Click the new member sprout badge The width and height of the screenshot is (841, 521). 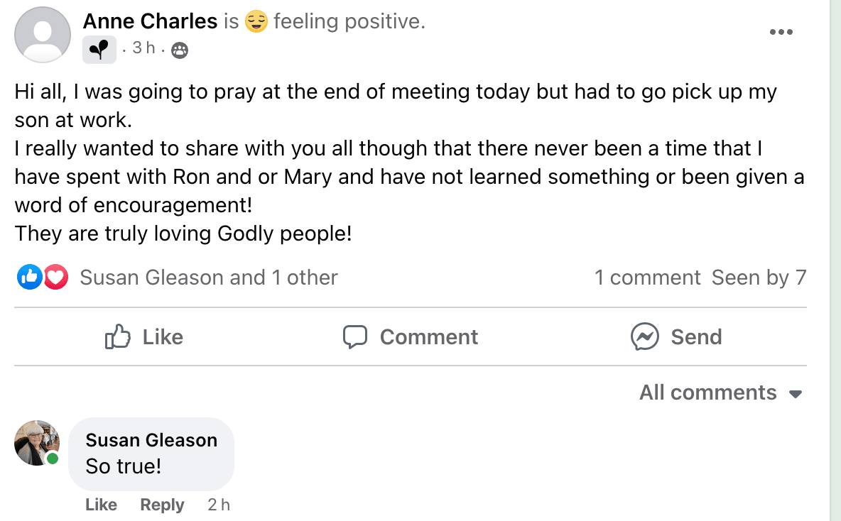click(99, 50)
